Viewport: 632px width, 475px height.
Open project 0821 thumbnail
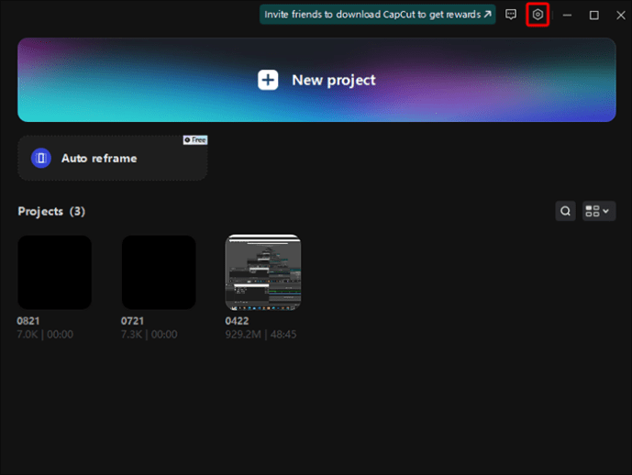point(54,272)
